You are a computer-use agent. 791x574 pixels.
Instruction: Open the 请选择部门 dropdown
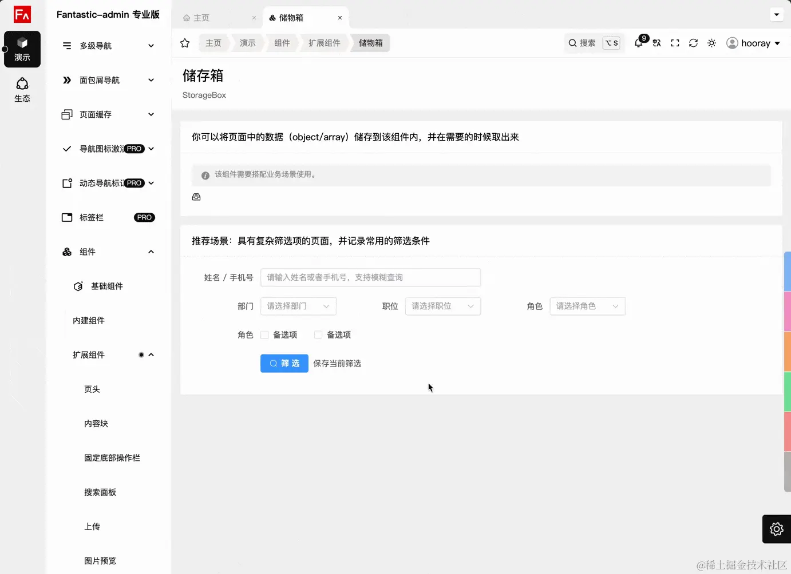(x=298, y=306)
